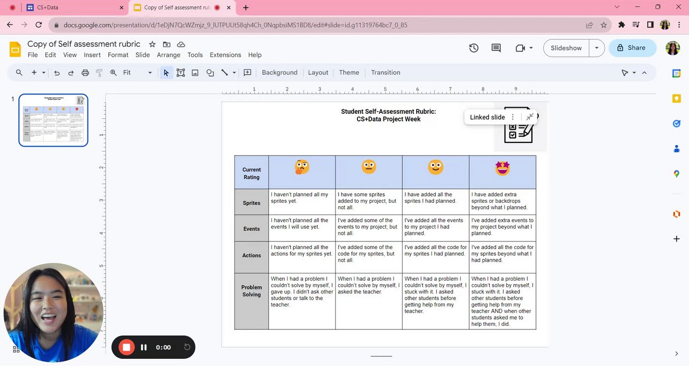Open version history clock icon
The height and width of the screenshot is (366, 689).
[x=473, y=48]
